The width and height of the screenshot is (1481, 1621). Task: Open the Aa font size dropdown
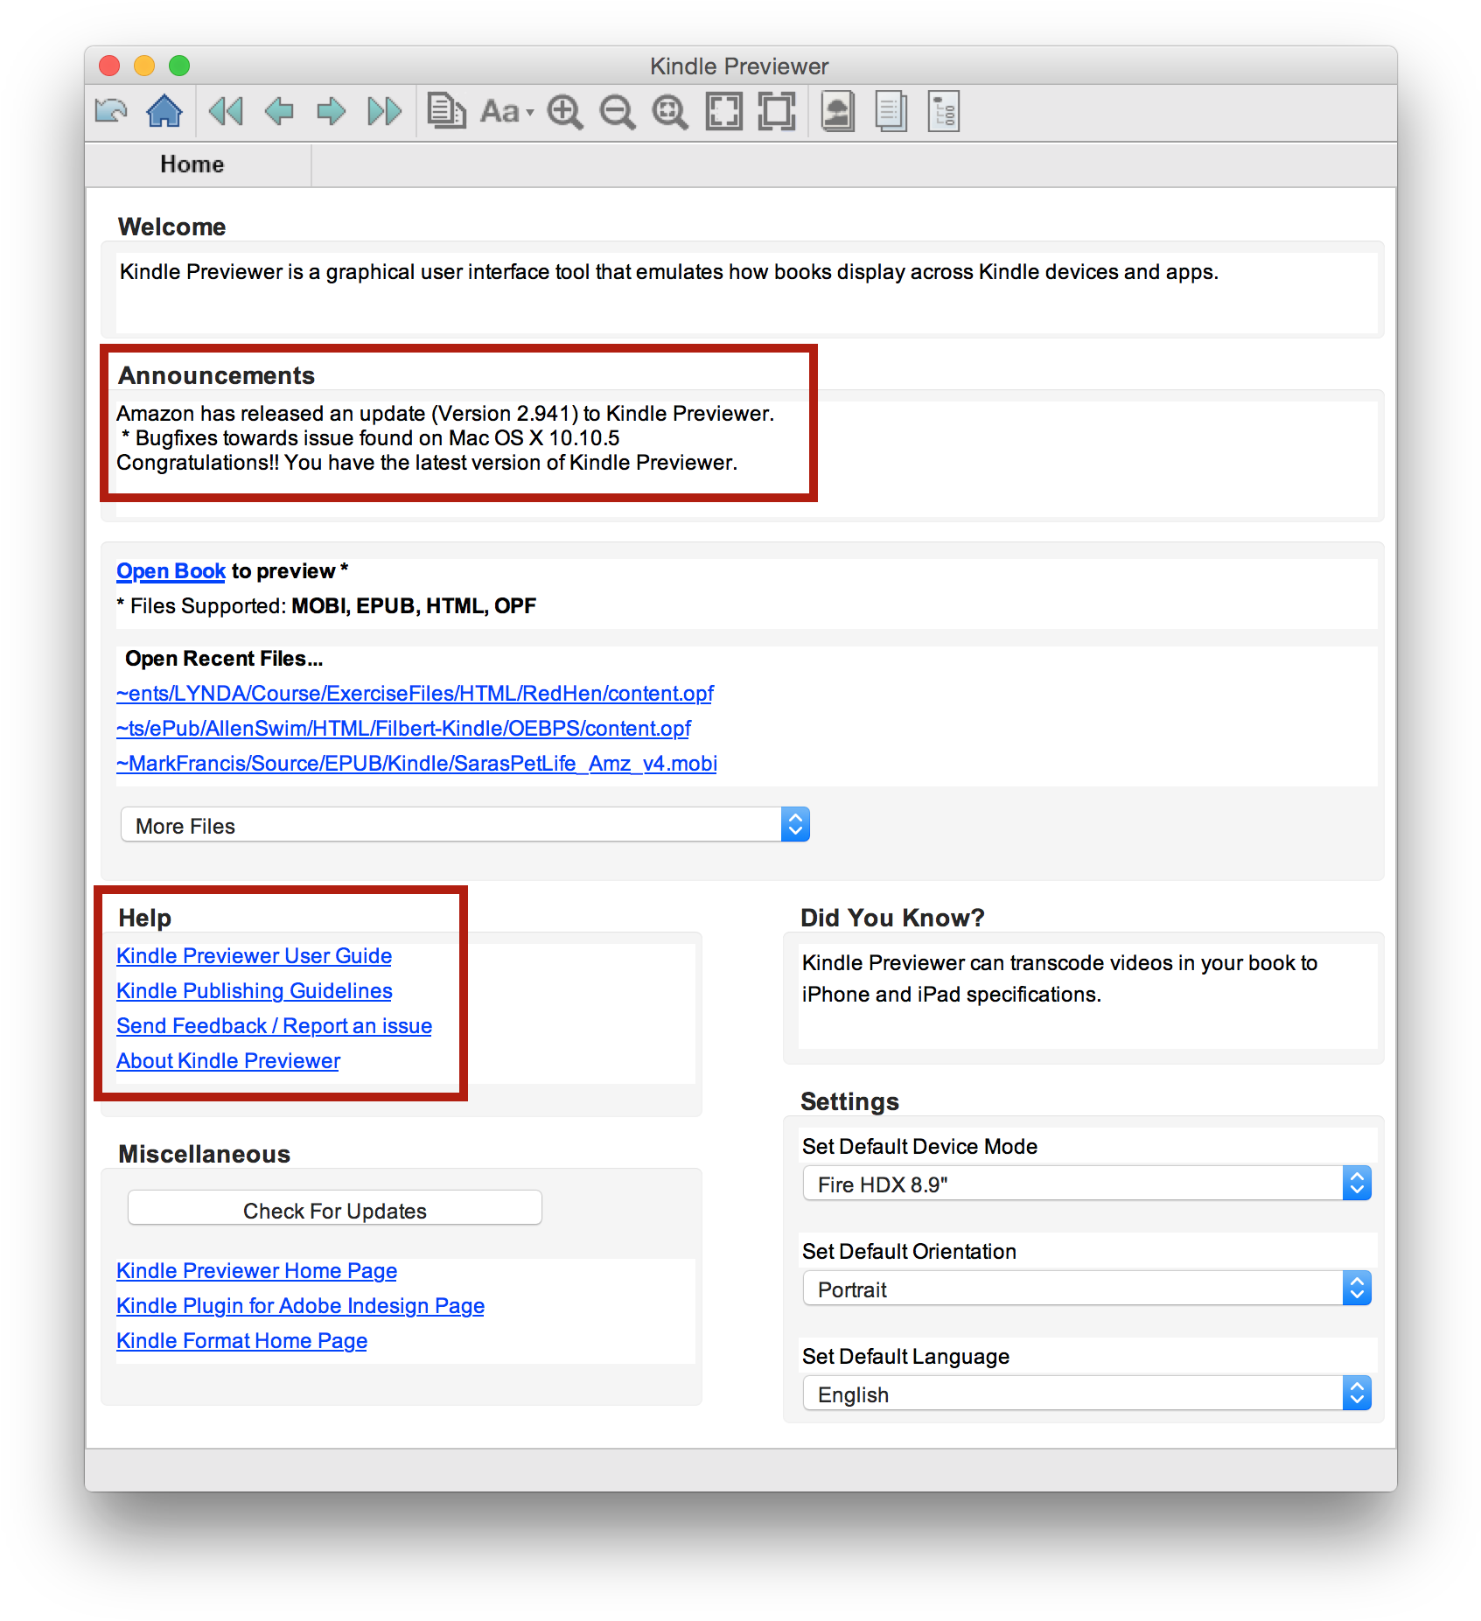[506, 112]
